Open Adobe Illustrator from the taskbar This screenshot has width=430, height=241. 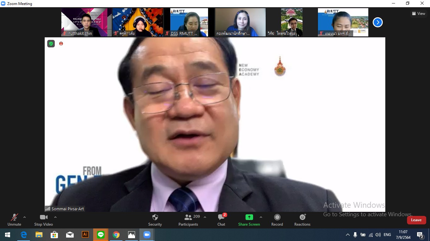pos(85,235)
